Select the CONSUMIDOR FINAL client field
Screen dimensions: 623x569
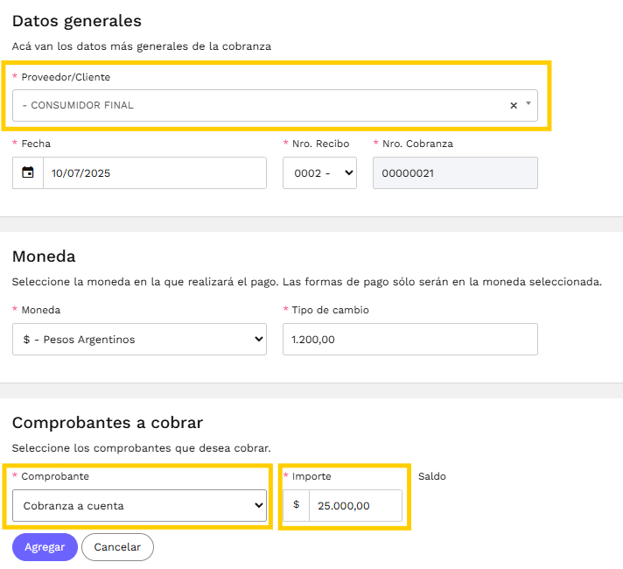click(275, 105)
